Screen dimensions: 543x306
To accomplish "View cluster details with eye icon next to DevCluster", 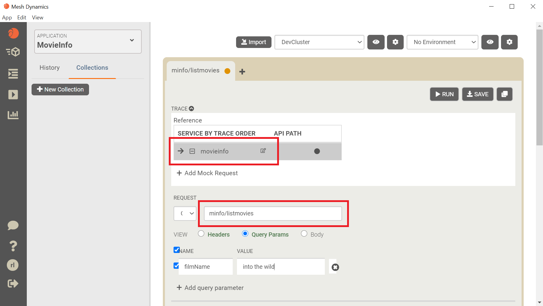I will [376, 42].
